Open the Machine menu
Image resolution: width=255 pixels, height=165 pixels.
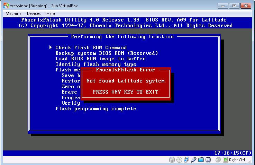[x=13, y=14]
